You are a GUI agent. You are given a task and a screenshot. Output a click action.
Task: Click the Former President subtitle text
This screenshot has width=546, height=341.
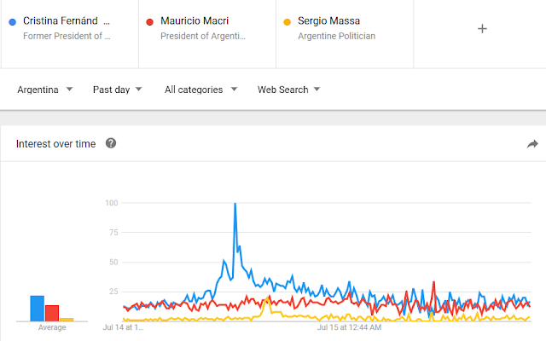67,36
